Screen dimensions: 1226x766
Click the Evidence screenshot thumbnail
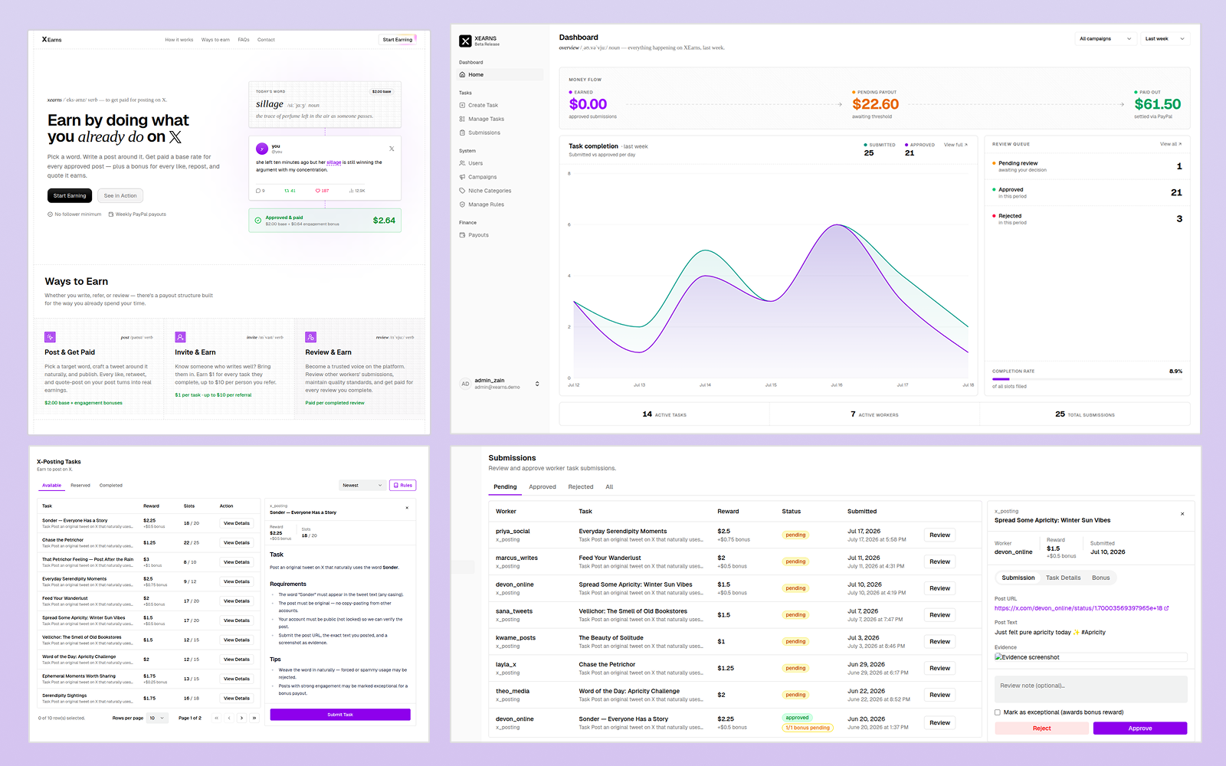tap(1091, 657)
